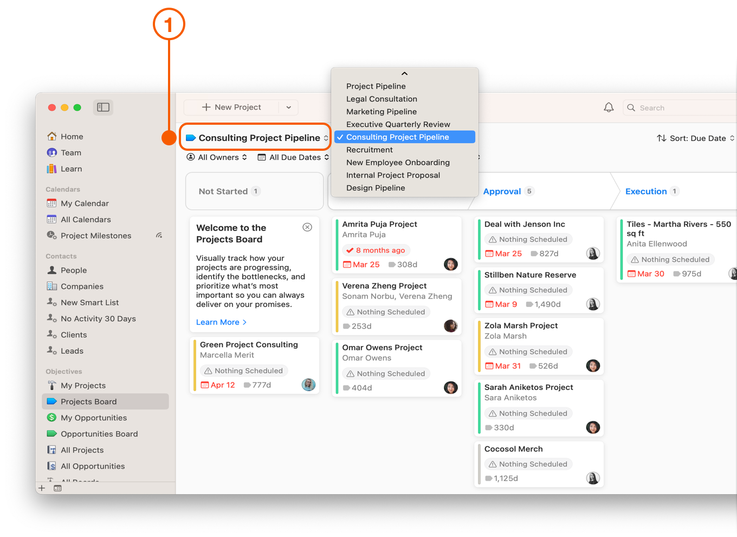Image resolution: width=737 pixels, height=537 pixels.
Task: Toggle the sidebar visibility button
Action: [103, 107]
